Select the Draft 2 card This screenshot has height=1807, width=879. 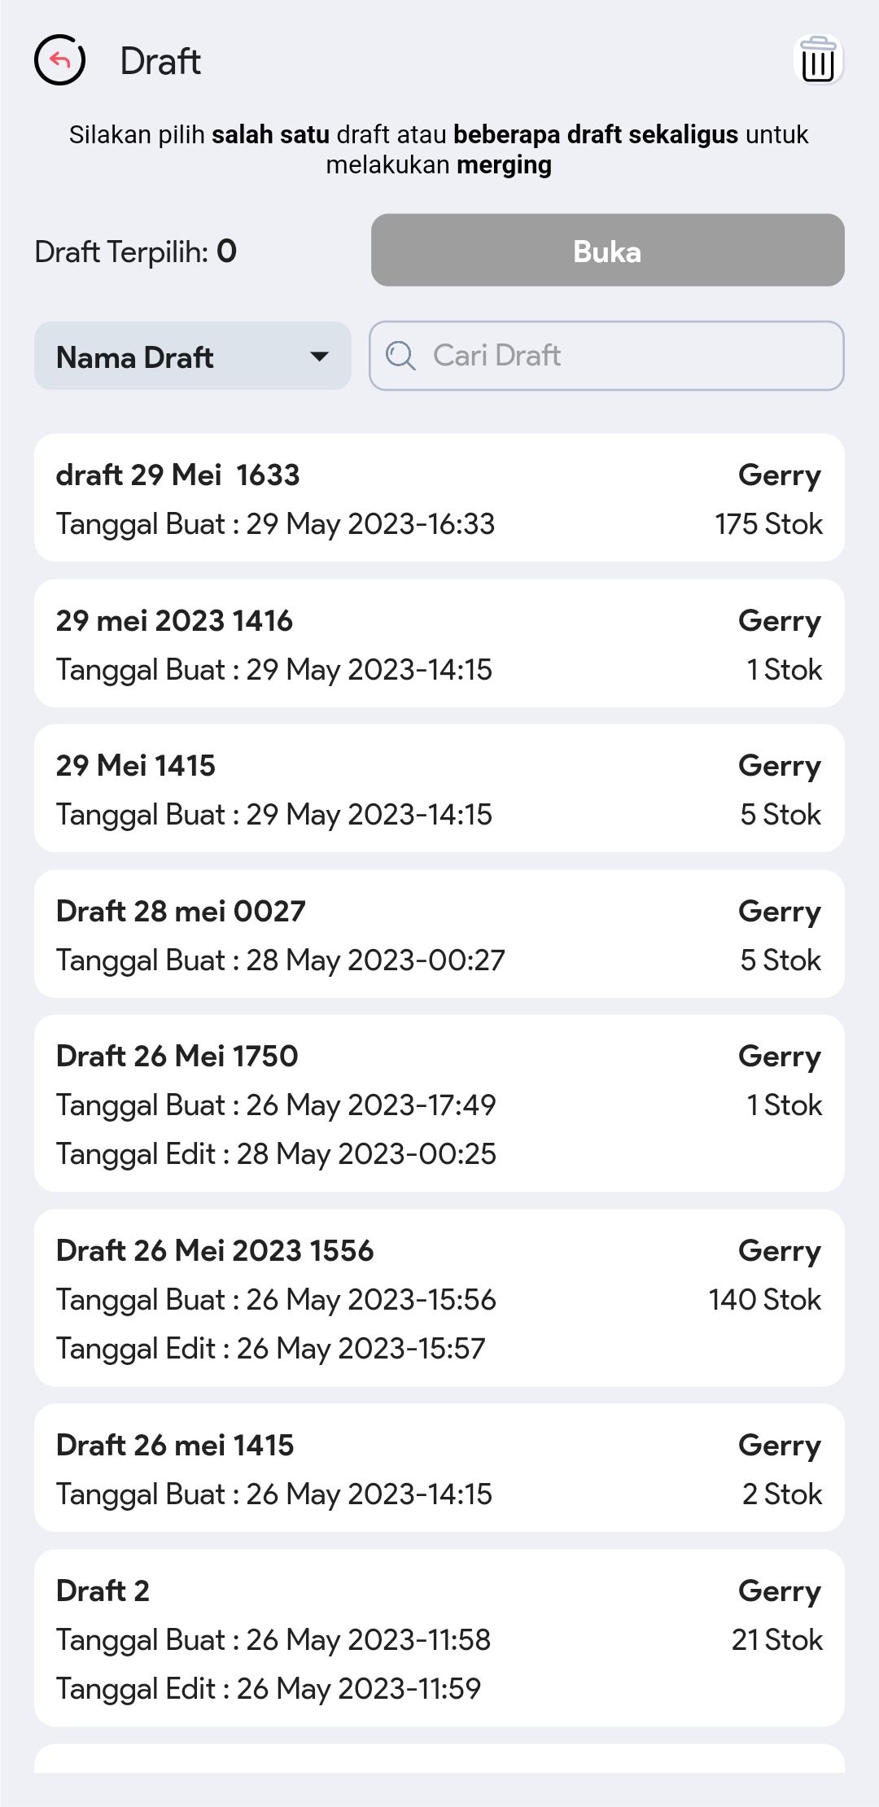pyautogui.click(x=439, y=1638)
